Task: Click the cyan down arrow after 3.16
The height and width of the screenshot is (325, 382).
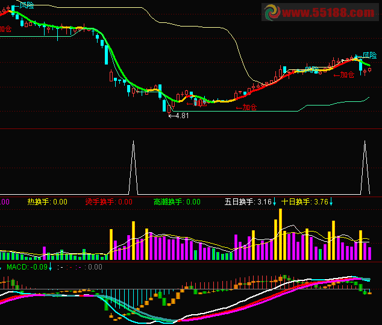Action: (274, 202)
